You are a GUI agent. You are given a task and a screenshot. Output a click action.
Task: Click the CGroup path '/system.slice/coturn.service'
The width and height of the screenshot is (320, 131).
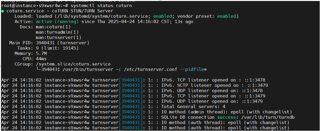(x=73, y=64)
